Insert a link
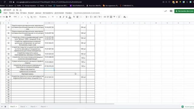The height and width of the screenshot is (109, 194). pyautogui.click(x=105, y=17)
